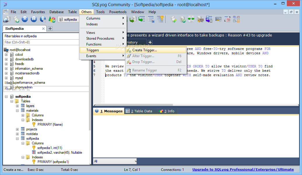Expand the freedb database node

6,64
